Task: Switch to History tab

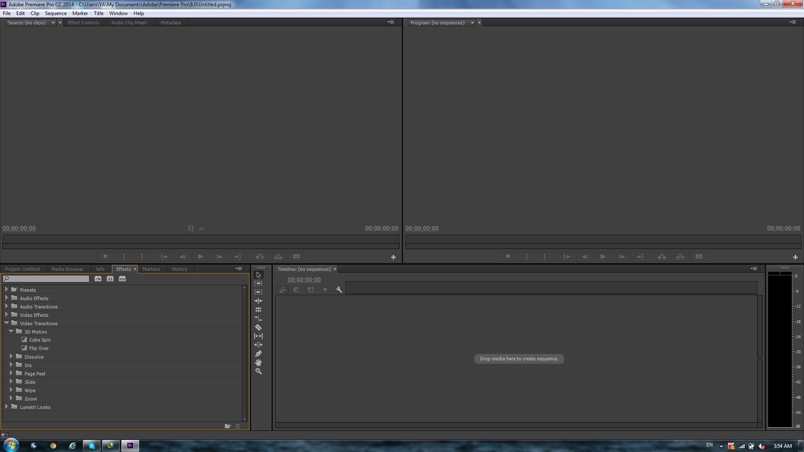Action: (179, 269)
